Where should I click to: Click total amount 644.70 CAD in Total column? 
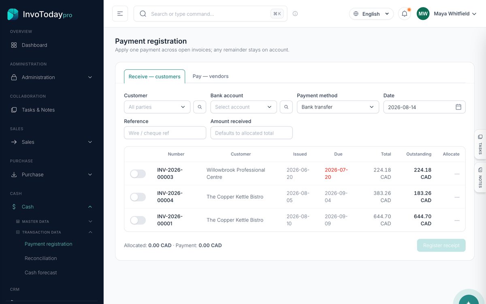pyautogui.click(x=382, y=220)
